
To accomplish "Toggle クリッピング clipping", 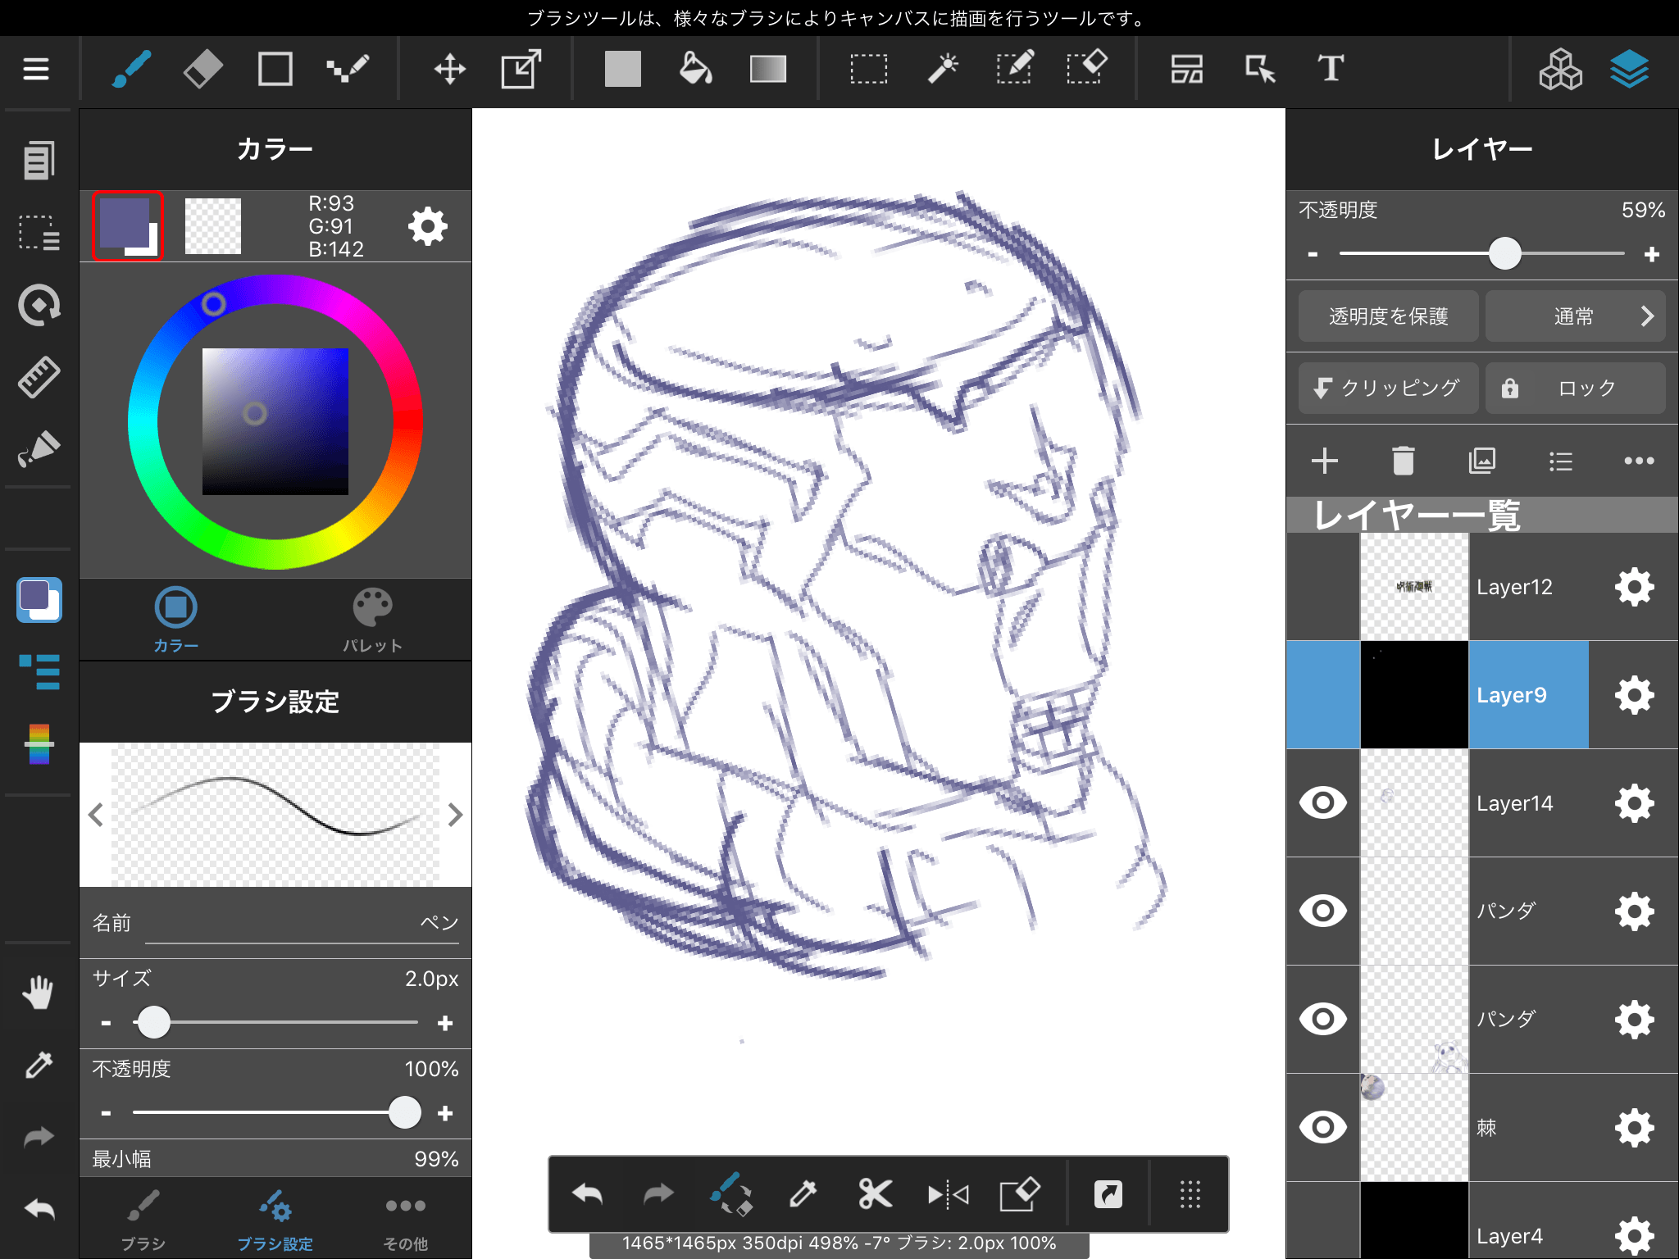I will 1388,388.
